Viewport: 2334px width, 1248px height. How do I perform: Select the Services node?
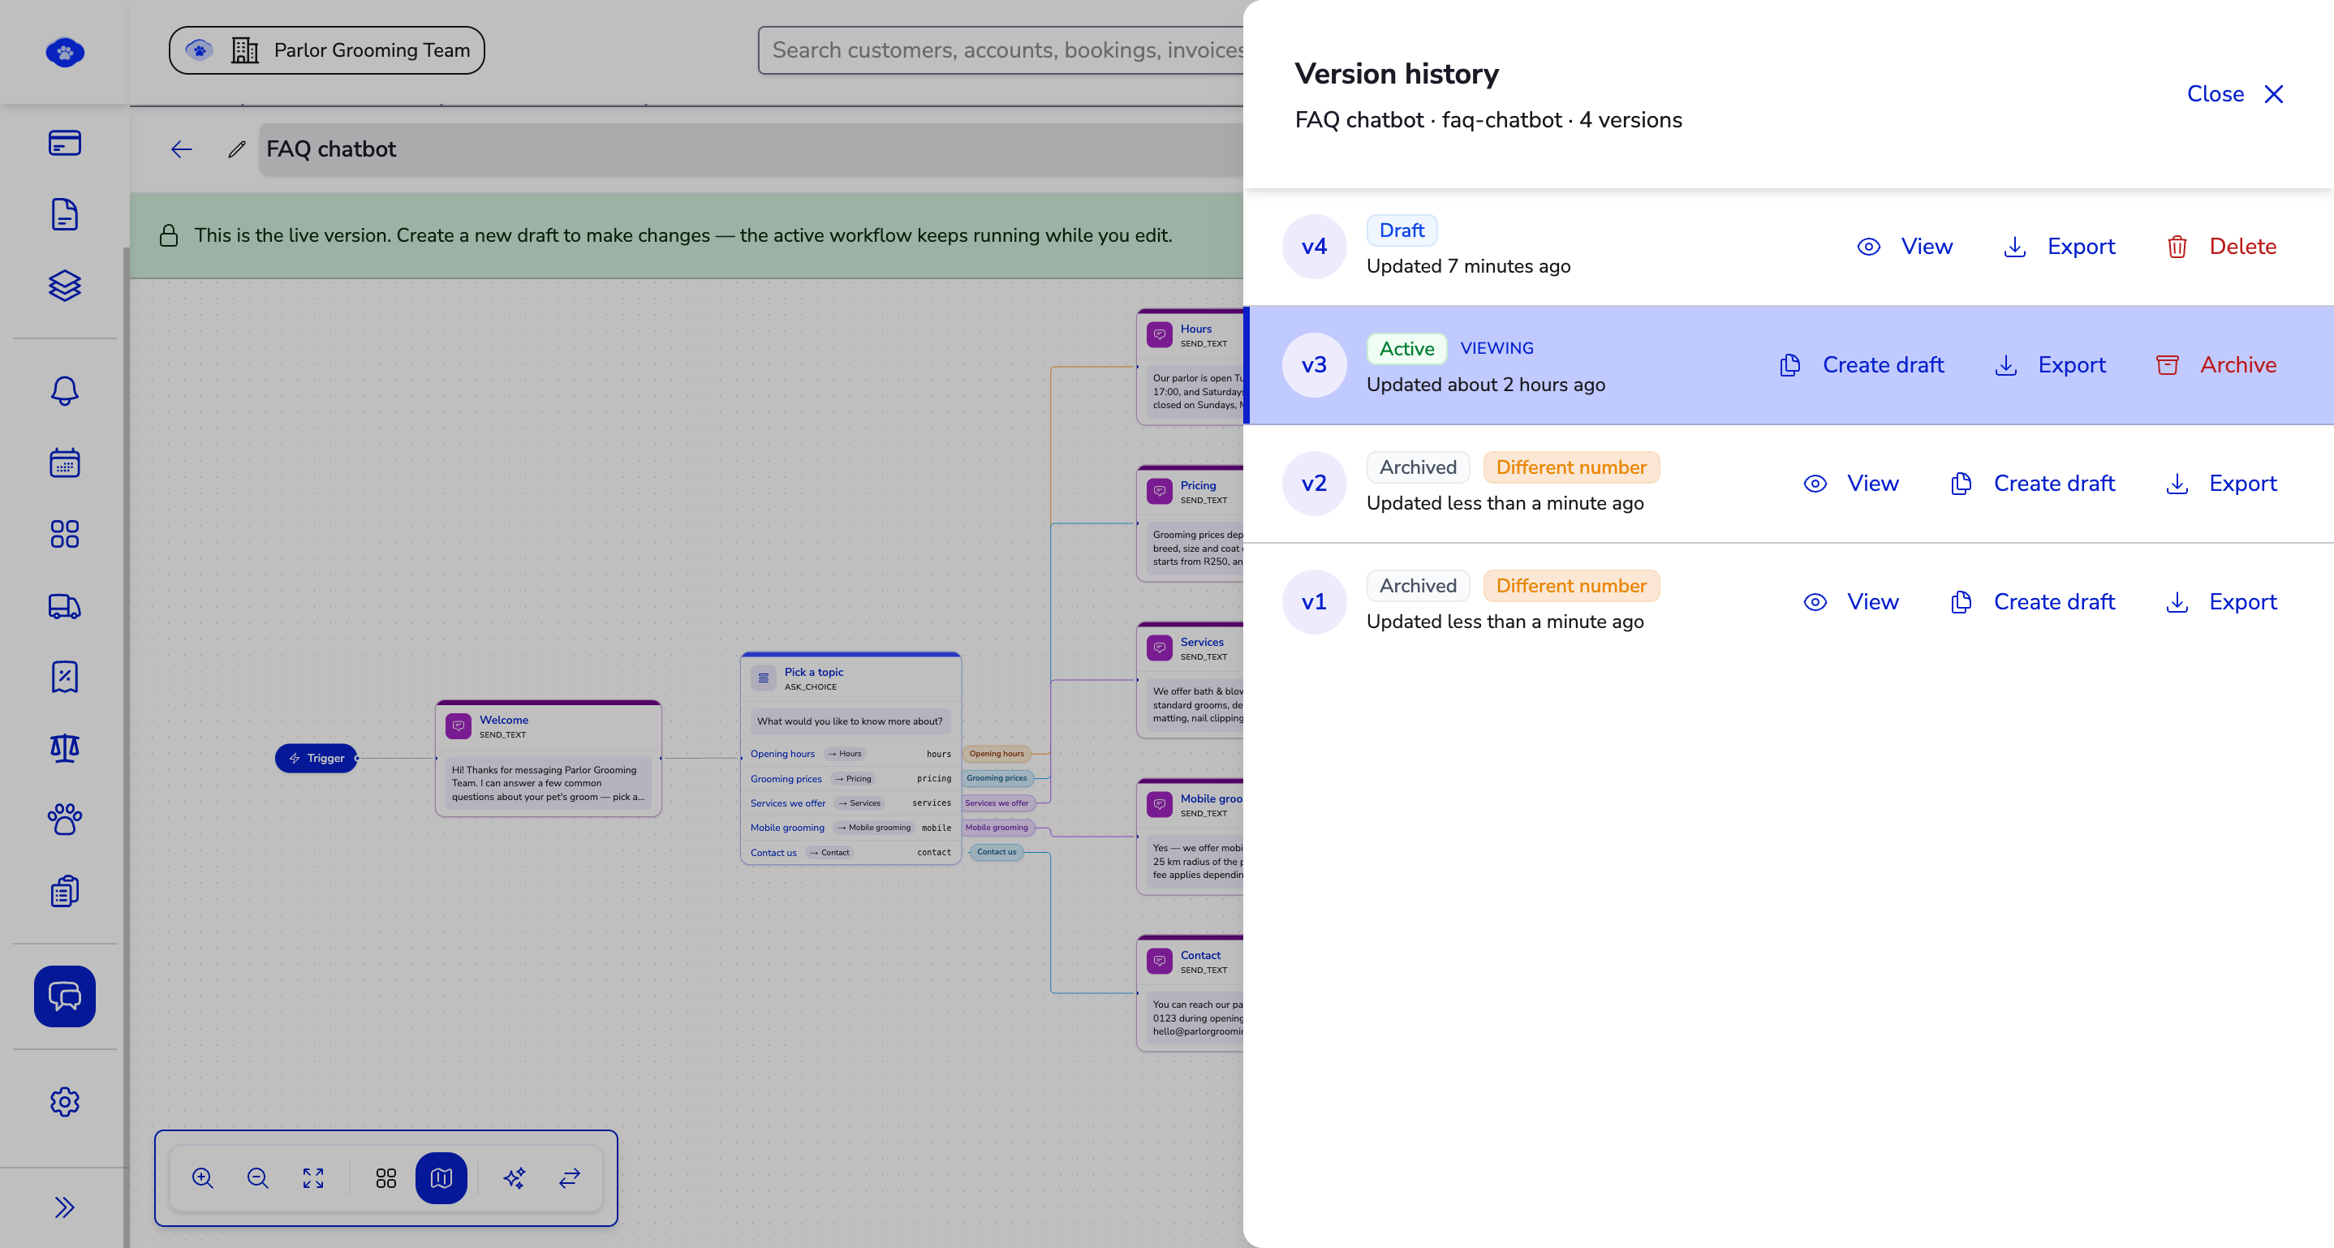pyautogui.click(x=1191, y=680)
